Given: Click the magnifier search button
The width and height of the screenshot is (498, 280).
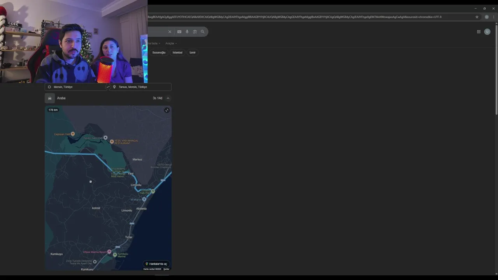Looking at the screenshot, I should click(202, 32).
